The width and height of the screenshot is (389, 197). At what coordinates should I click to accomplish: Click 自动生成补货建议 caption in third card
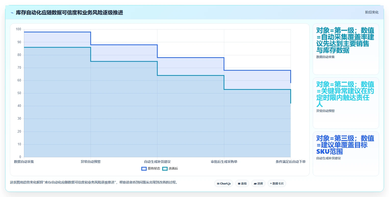tap(329, 158)
